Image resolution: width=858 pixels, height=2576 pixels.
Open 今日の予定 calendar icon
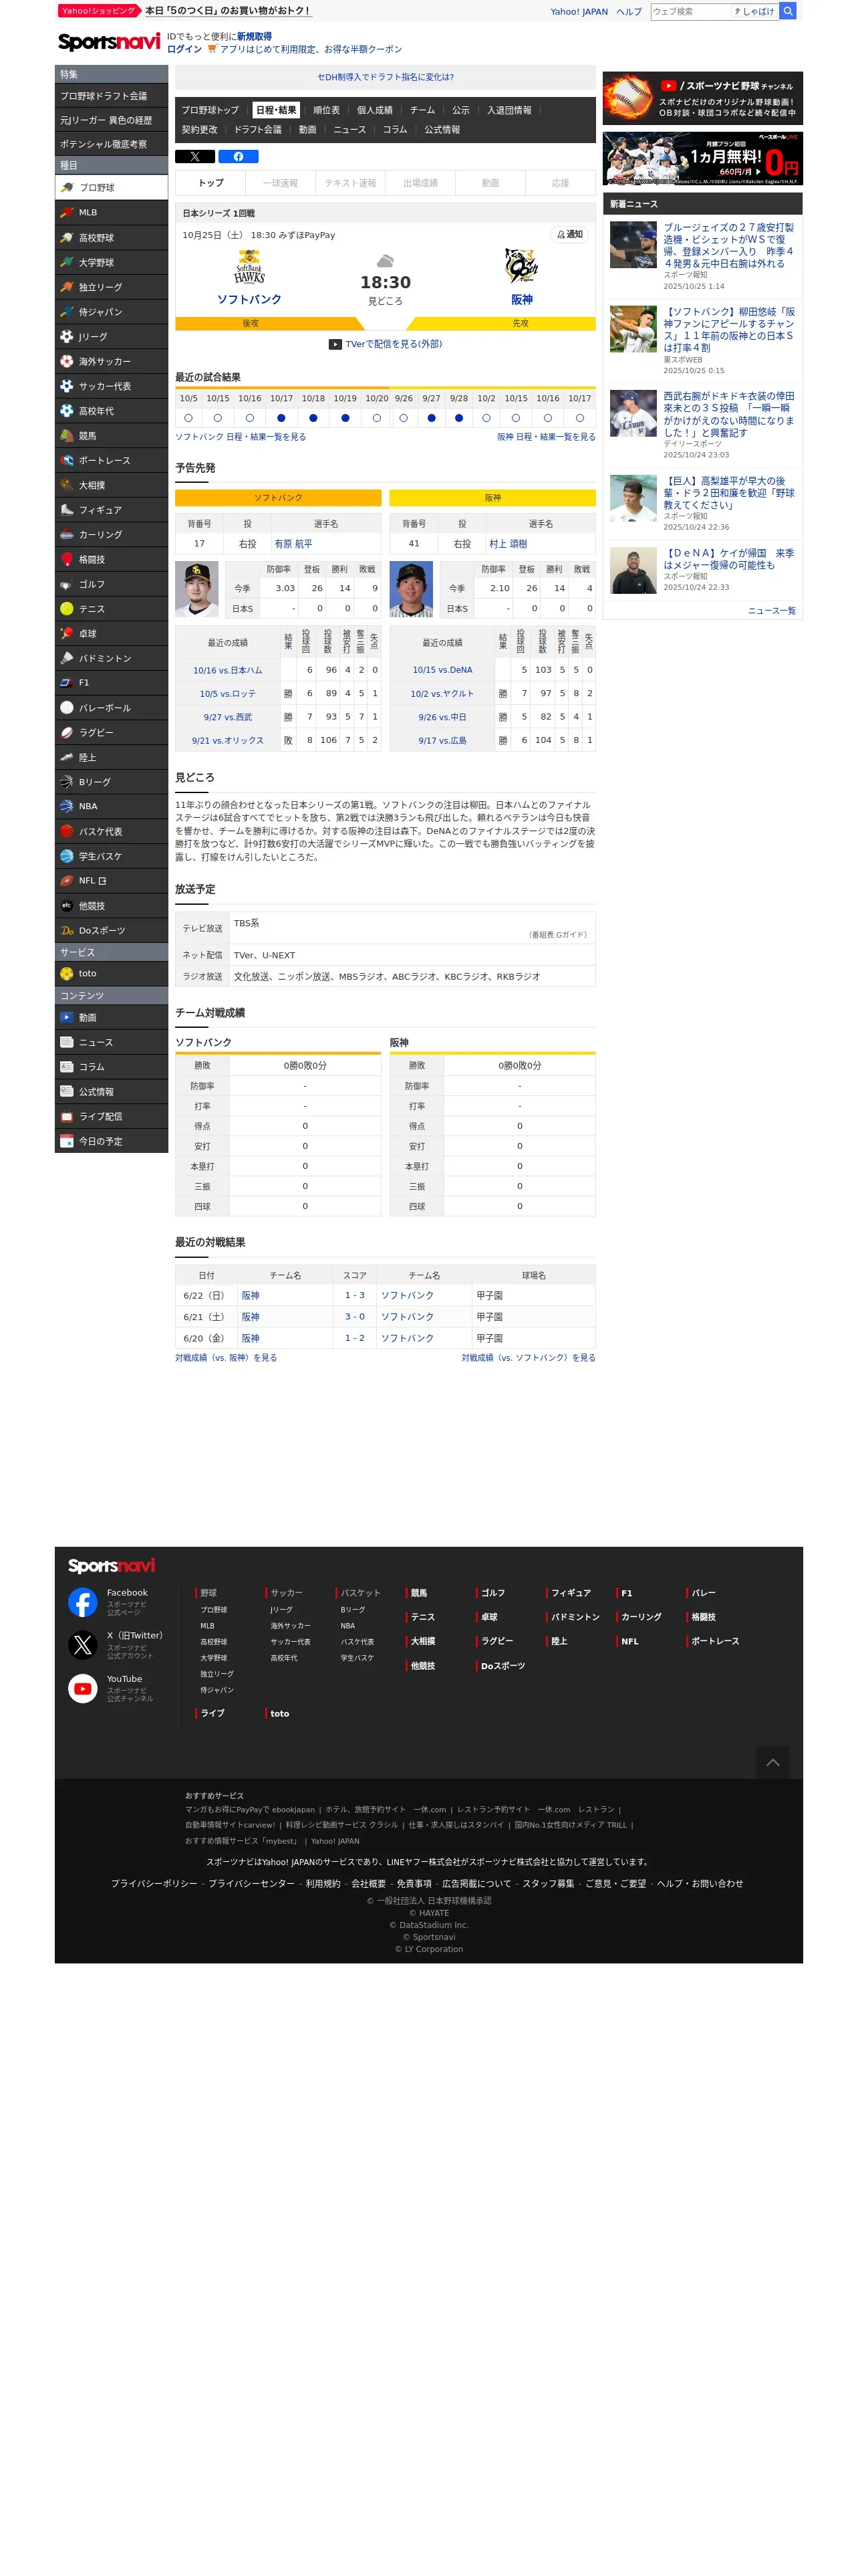(67, 1141)
